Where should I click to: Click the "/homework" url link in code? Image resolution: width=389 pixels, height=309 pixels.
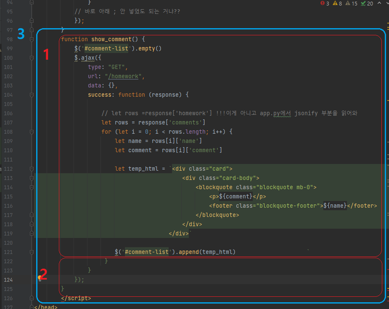click(x=123, y=77)
